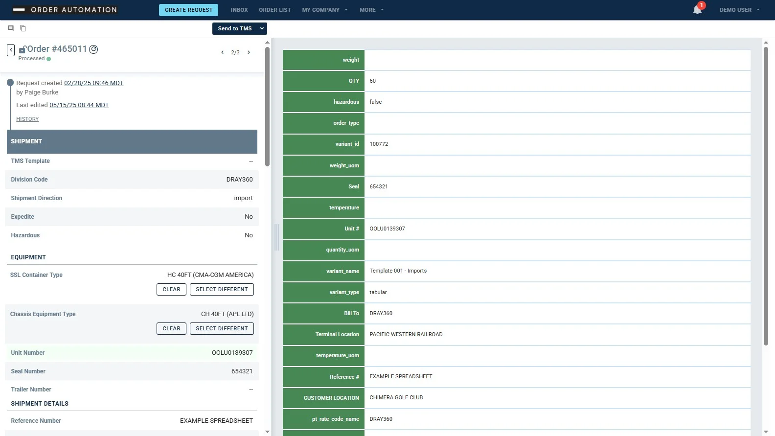Screen dimensions: 775x436
Task: Click the Seal Number value 654321
Action: tap(242, 371)
